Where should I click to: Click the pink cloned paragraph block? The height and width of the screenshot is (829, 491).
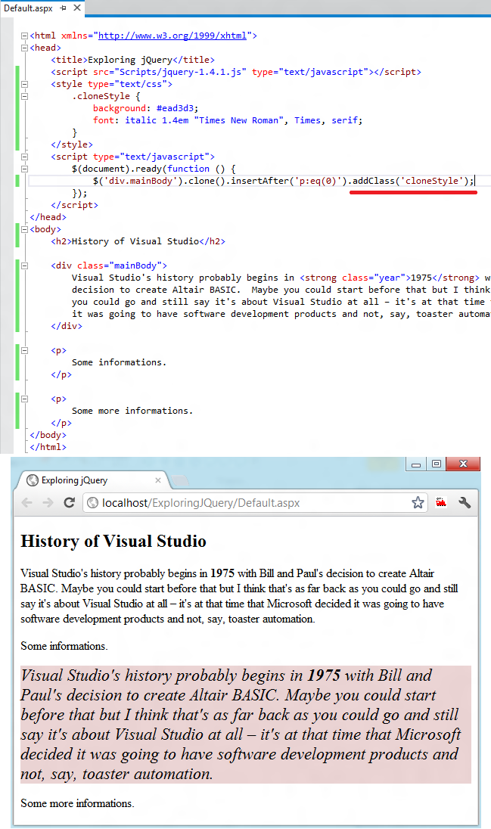click(245, 725)
